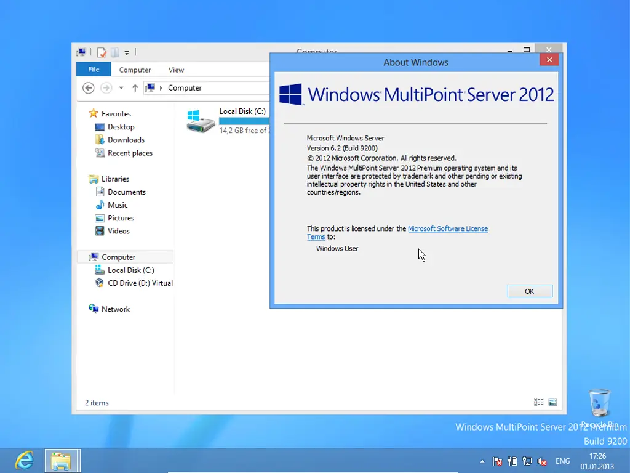Open the File ribbon tab
630x473 pixels.
[94, 69]
